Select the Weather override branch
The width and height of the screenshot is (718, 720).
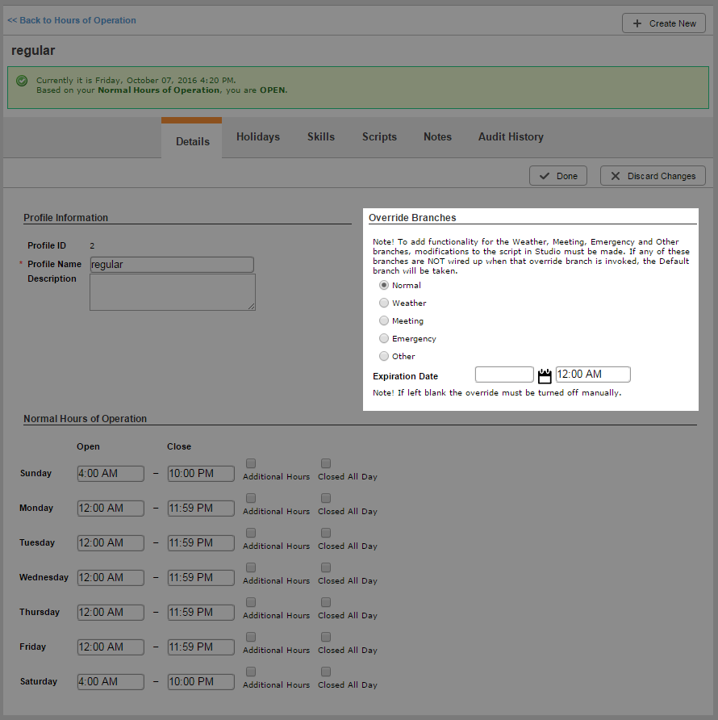click(384, 303)
